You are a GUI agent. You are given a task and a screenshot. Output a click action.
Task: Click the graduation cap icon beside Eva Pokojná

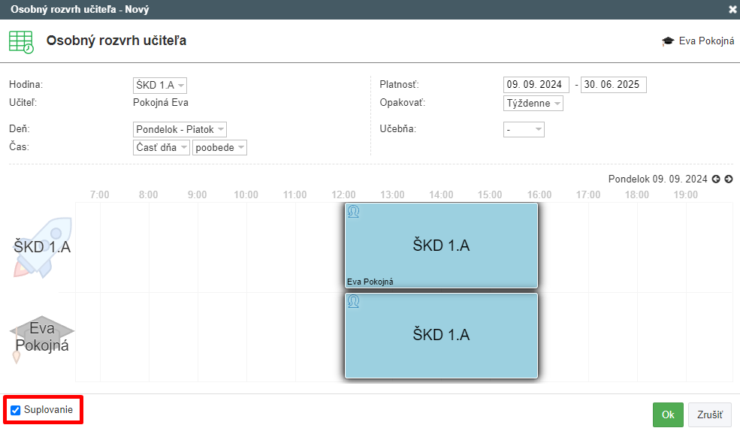668,41
